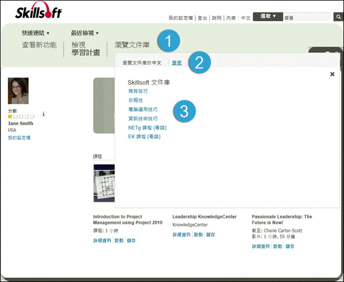Click the star score rating bar
Viewport: 344px width, 282px height.
(x=21, y=116)
